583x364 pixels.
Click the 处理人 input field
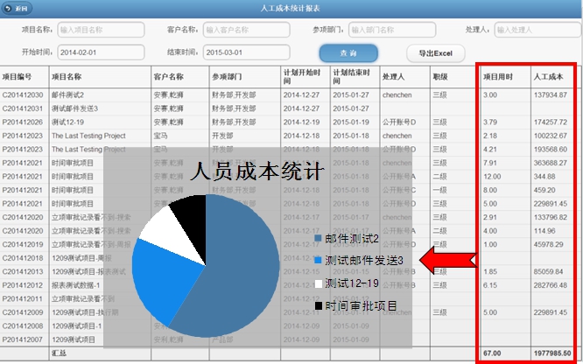[537, 29]
